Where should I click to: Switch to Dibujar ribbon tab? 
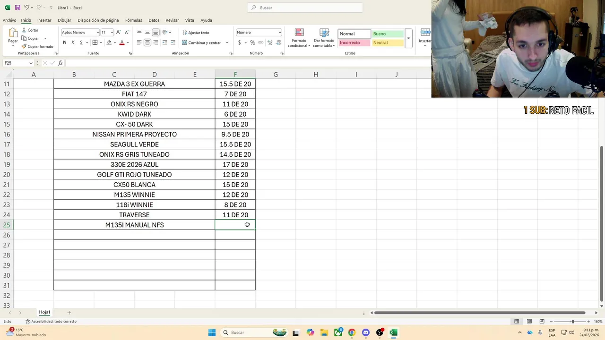(x=64, y=20)
